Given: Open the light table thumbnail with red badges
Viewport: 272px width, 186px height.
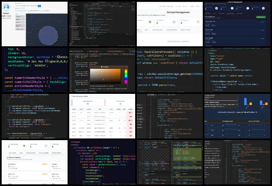Looking at the screenshot, I should click(102, 116).
